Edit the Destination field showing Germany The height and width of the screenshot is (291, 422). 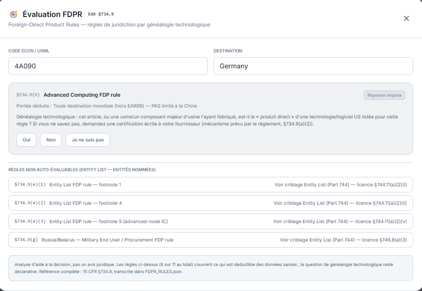pos(313,66)
